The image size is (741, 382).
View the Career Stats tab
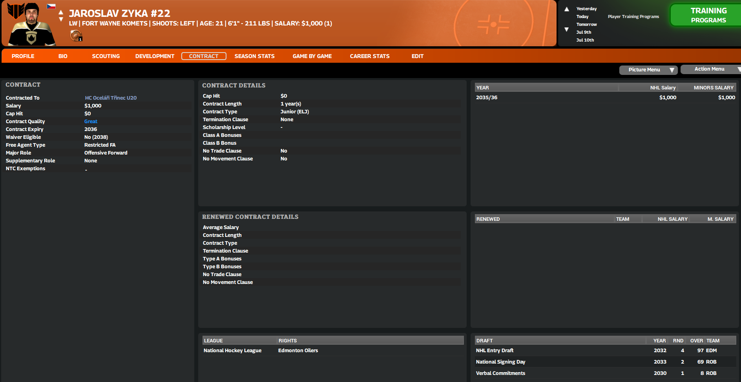click(369, 56)
